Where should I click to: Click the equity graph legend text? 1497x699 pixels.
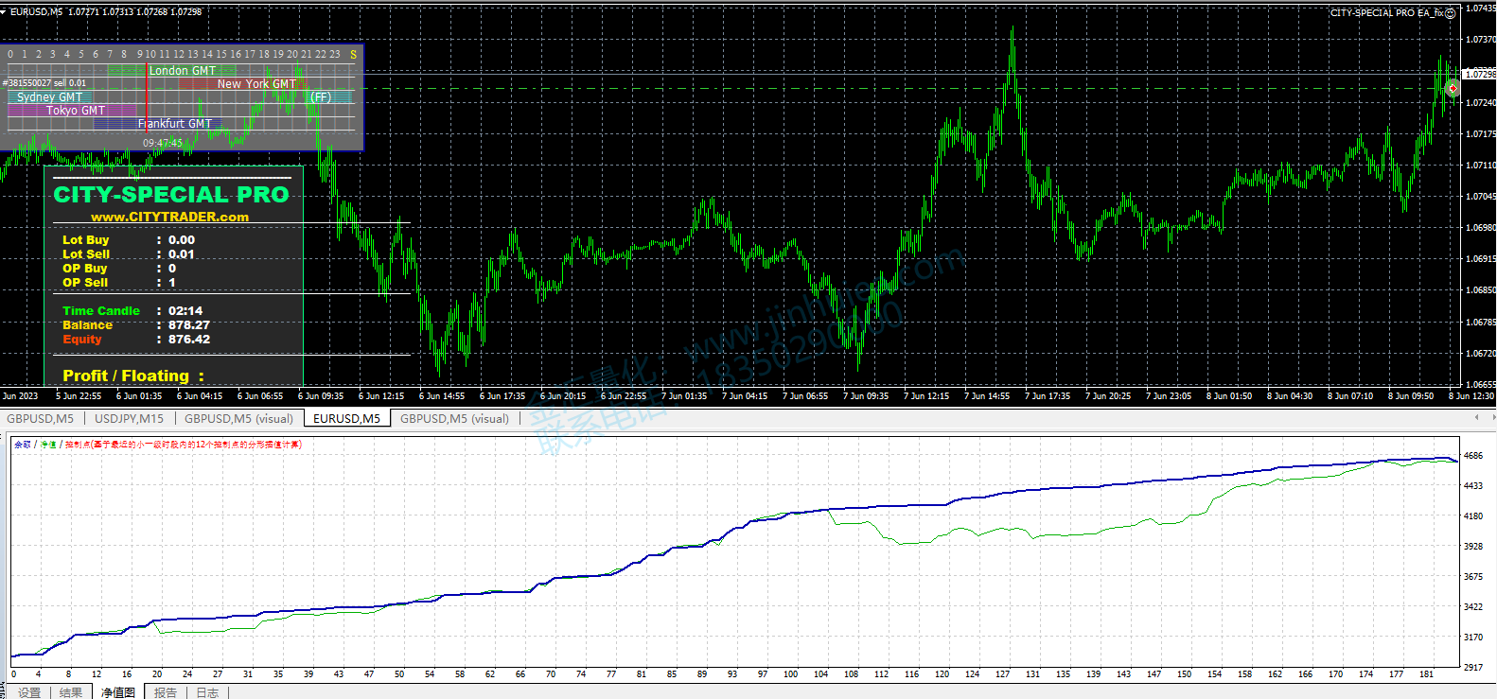tap(156, 445)
